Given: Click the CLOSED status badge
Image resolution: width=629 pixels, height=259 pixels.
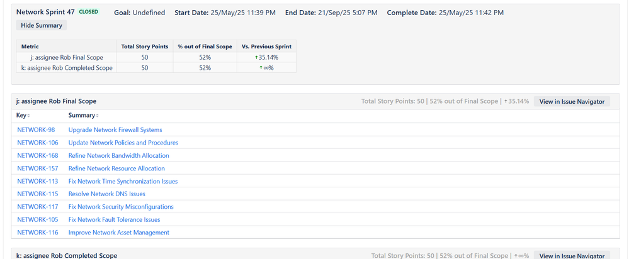Looking at the screenshot, I should tap(88, 12).
